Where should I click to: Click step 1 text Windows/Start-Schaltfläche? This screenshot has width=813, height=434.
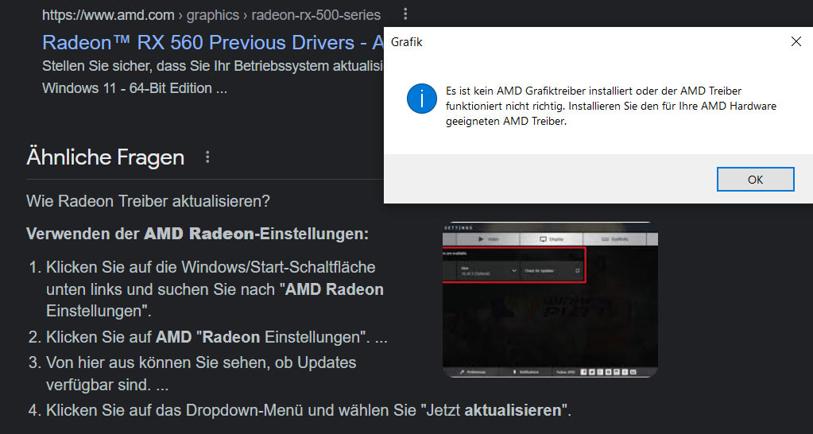point(215,289)
